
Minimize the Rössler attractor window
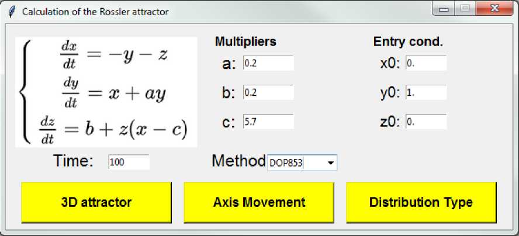(x=444, y=9)
